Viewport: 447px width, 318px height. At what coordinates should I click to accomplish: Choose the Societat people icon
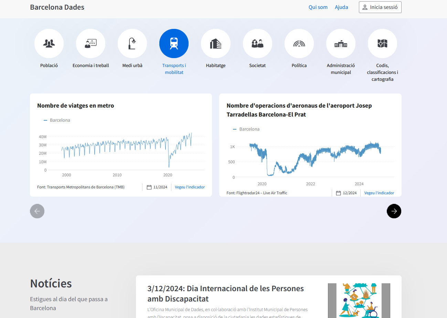coord(257,44)
